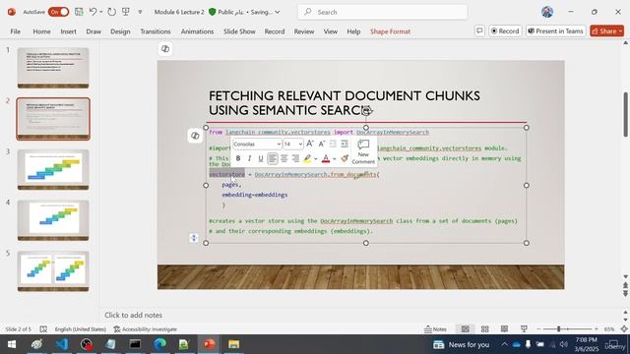630x354 pixels.
Task: Click the PowerPoint taskbar icon
Action: [209, 344]
